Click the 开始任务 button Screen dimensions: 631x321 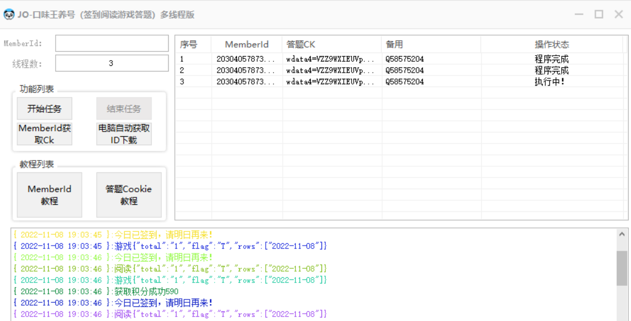click(44, 109)
